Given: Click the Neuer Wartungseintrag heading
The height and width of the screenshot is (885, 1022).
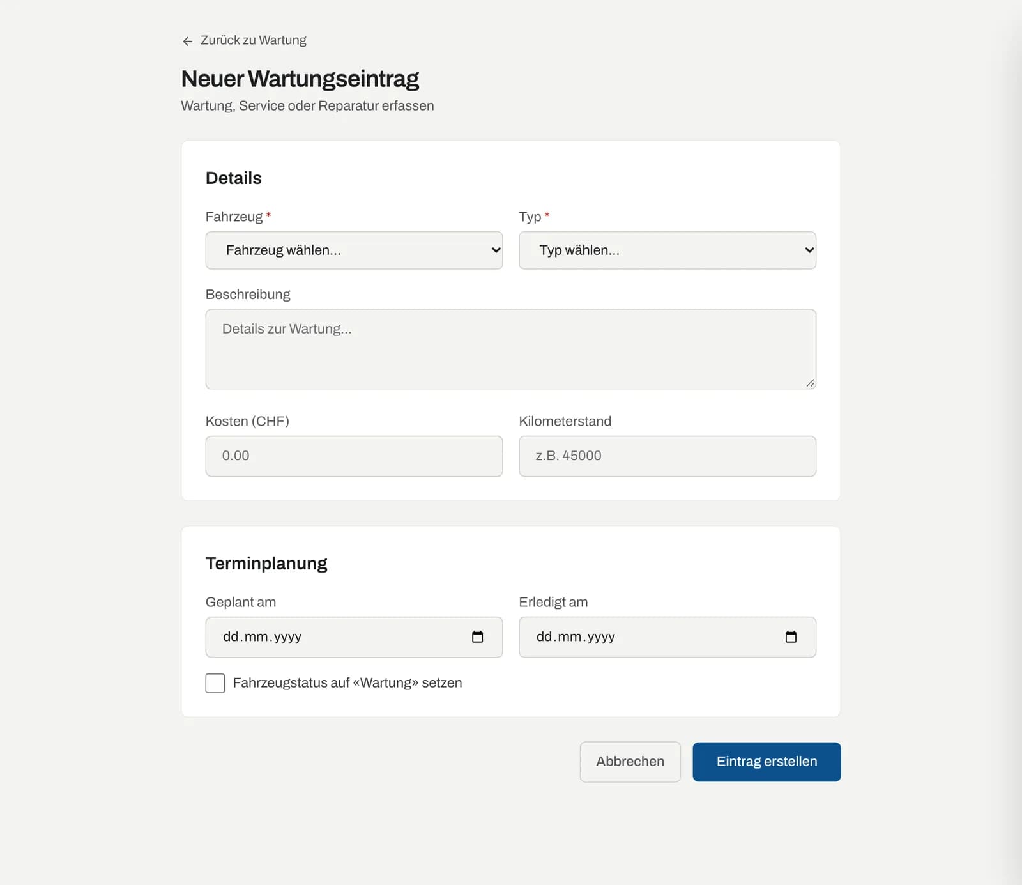Looking at the screenshot, I should [x=300, y=79].
